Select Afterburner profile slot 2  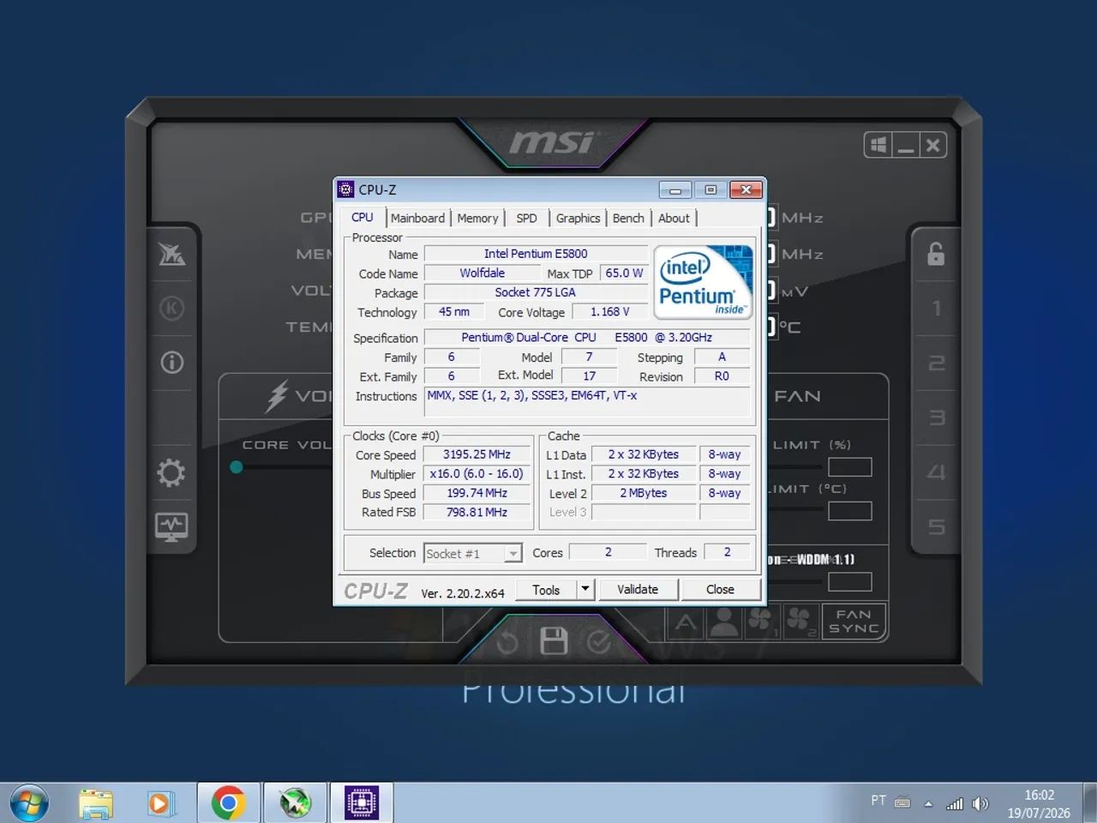(x=937, y=363)
